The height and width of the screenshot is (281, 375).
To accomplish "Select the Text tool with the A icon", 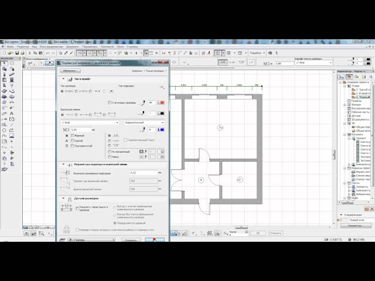I will pos(12,113).
